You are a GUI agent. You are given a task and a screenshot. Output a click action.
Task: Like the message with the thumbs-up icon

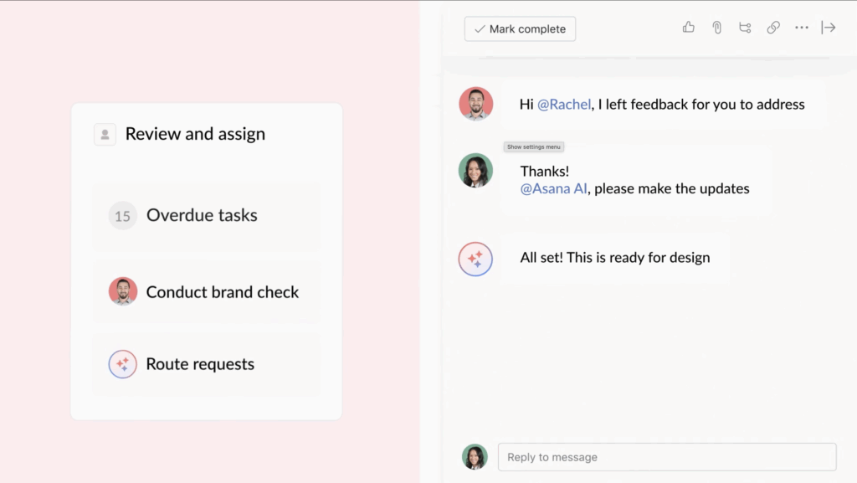pos(688,28)
